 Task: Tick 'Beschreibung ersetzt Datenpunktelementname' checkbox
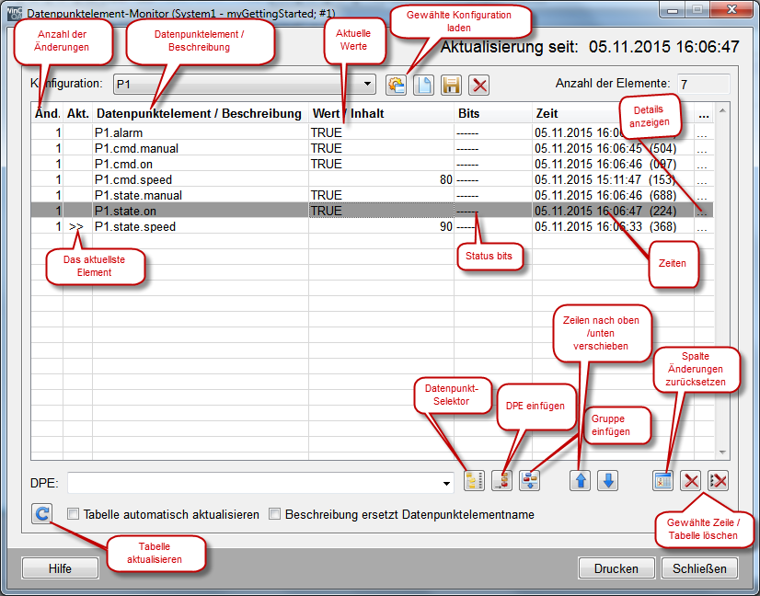pos(275,514)
